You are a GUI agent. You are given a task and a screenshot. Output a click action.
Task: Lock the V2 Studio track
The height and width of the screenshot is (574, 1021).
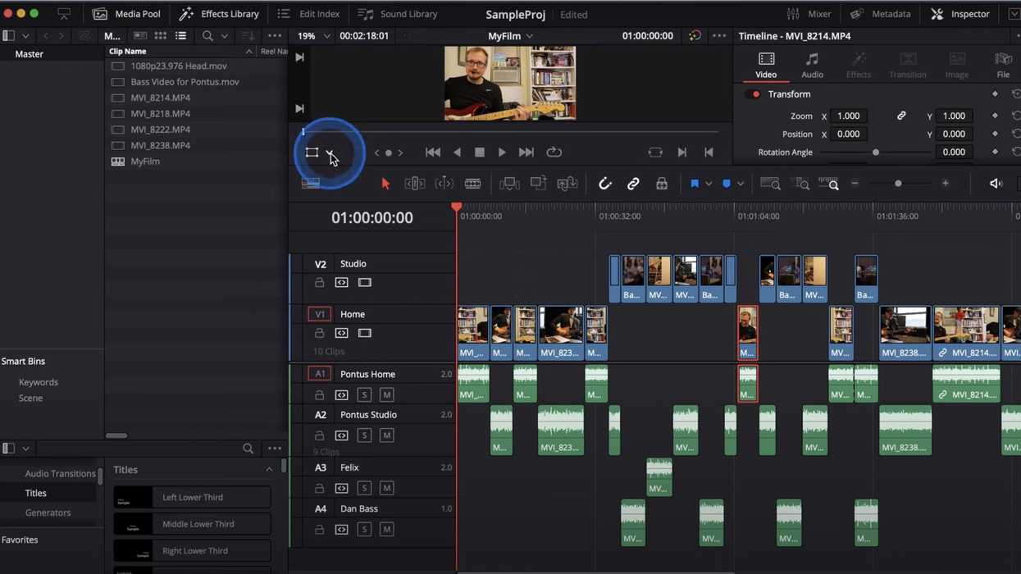(319, 282)
